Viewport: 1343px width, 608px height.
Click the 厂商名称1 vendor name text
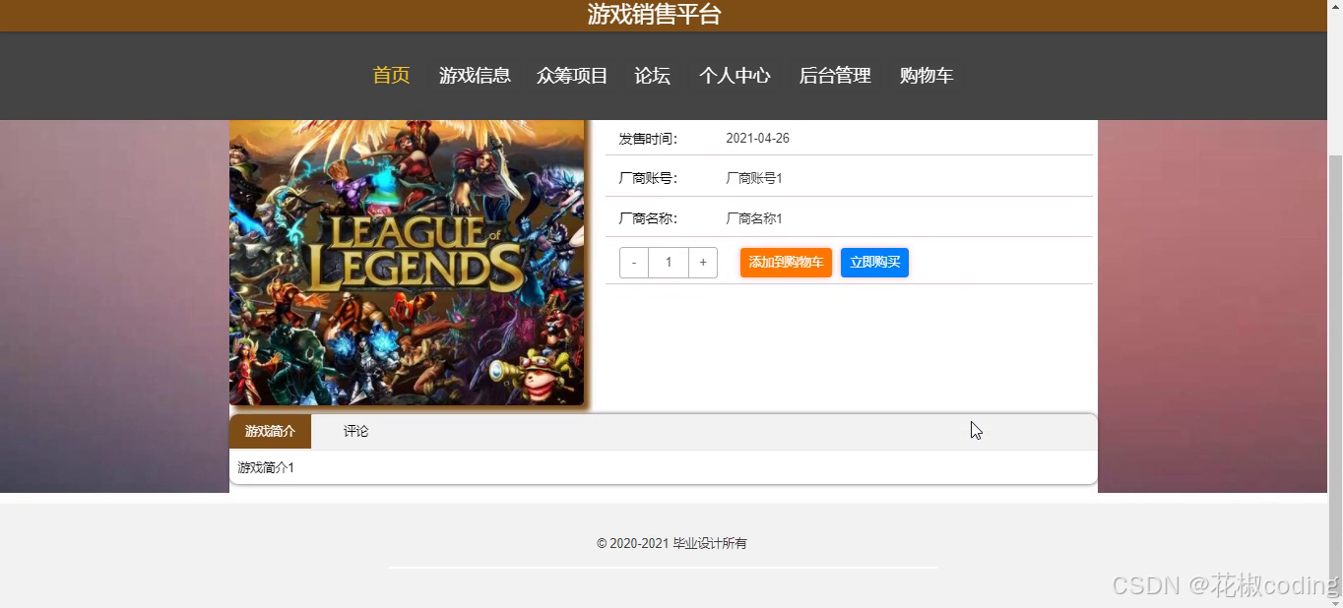pos(754,218)
